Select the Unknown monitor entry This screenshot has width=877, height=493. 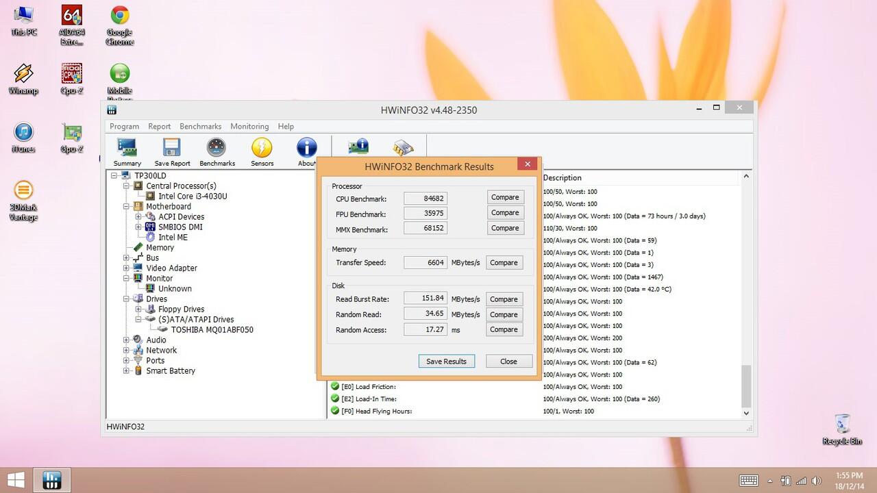[x=175, y=289]
